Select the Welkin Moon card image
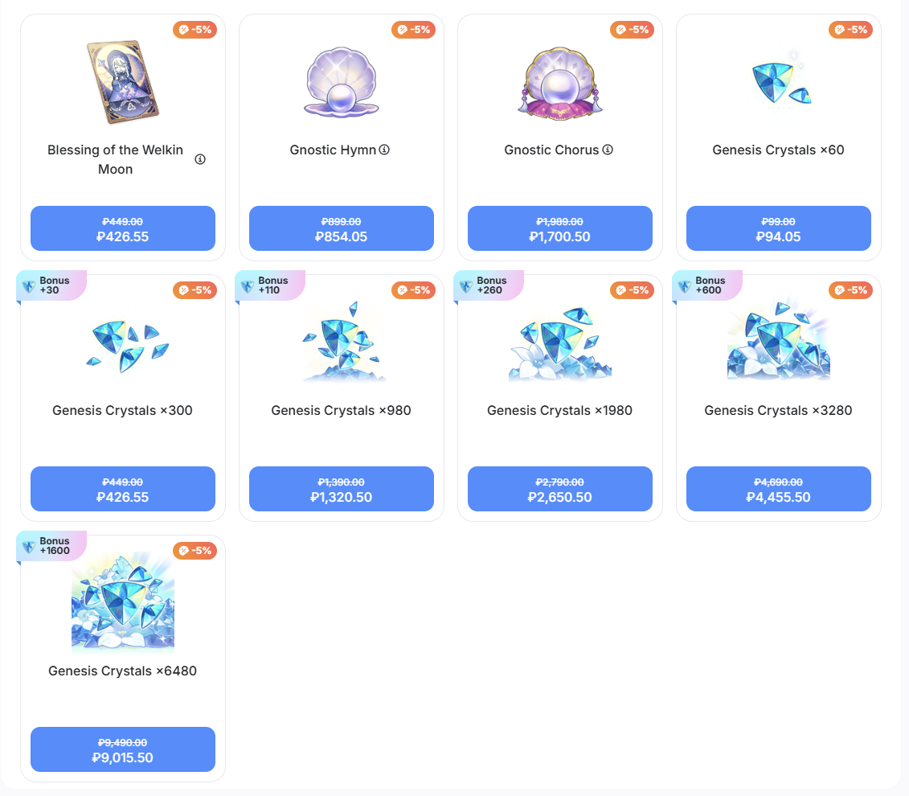Viewport: 909px width, 796px height. [x=123, y=82]
